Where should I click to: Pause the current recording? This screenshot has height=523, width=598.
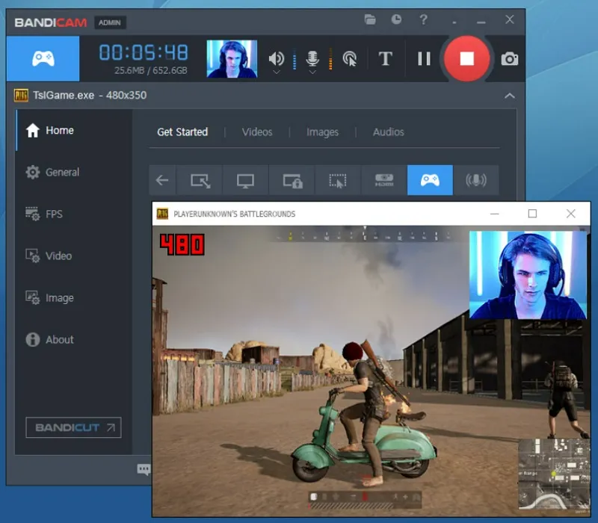point(424,58)
